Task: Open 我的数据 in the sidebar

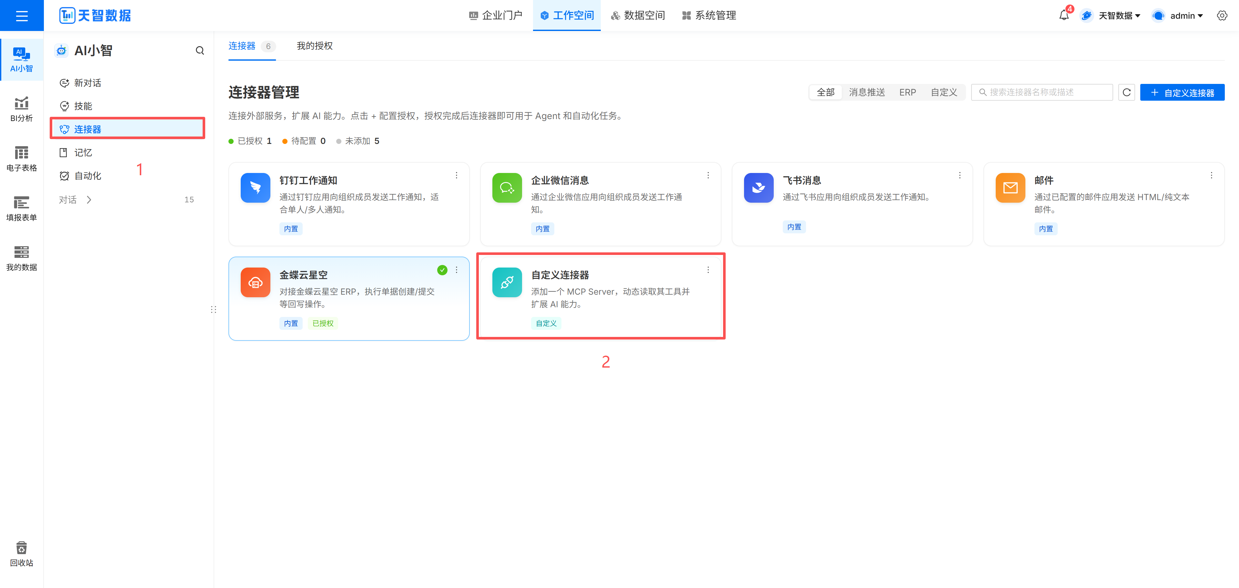Action: click(x=22, y=258)
